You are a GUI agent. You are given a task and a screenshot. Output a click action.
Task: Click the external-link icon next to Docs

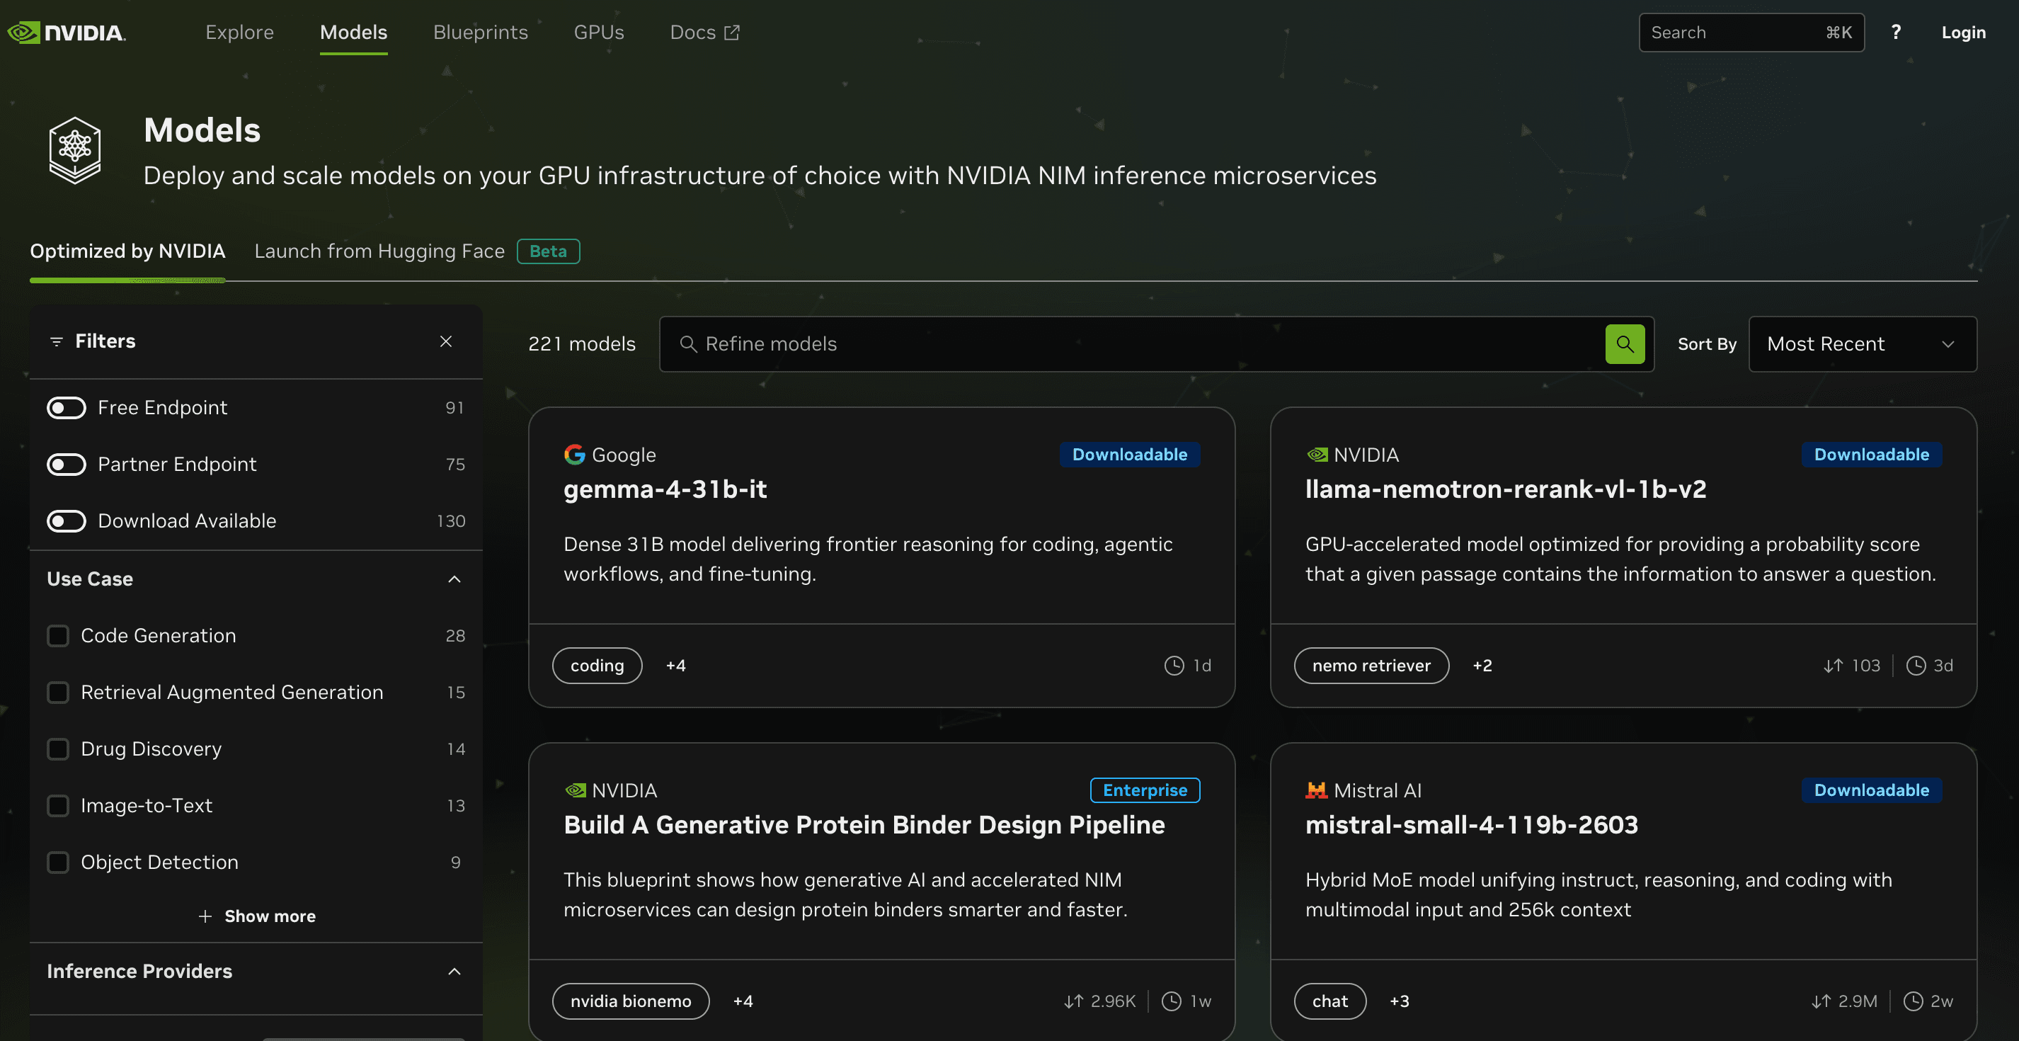[x=731, y=32]
